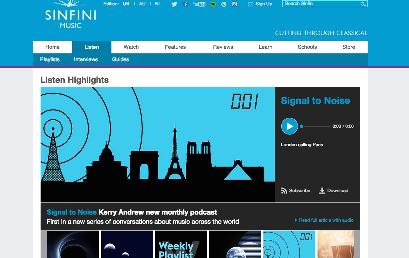The image size is (409, 258).
Task: Open the Instagram icon link
Action: (x=235, y=4)
